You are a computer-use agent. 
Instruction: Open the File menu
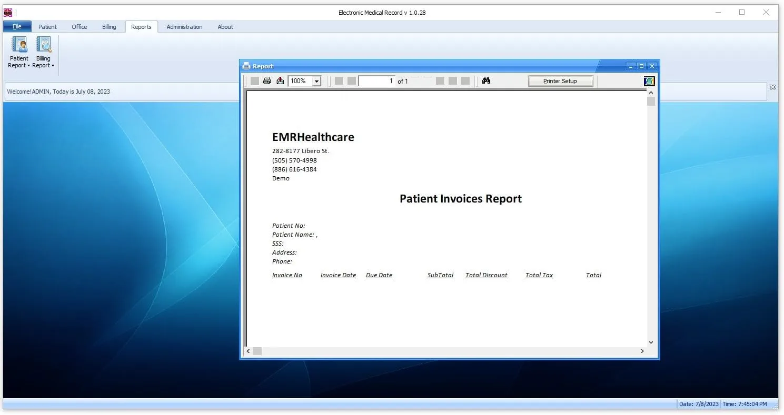point(17,26)
